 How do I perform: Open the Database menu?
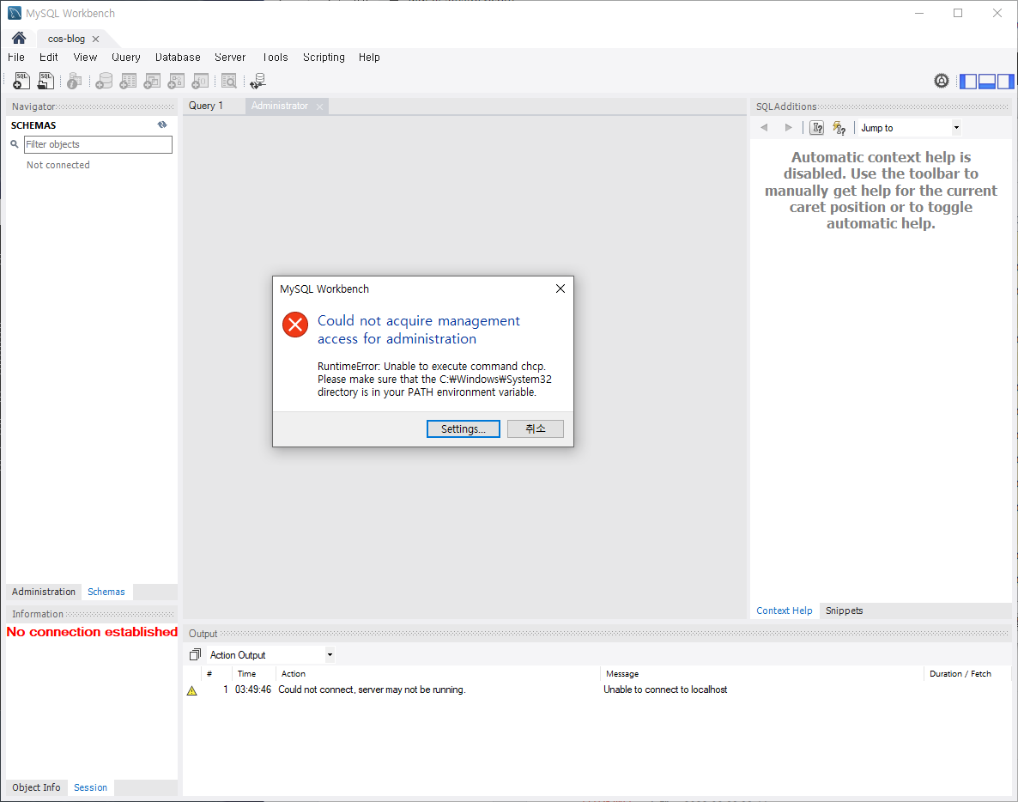178,58
